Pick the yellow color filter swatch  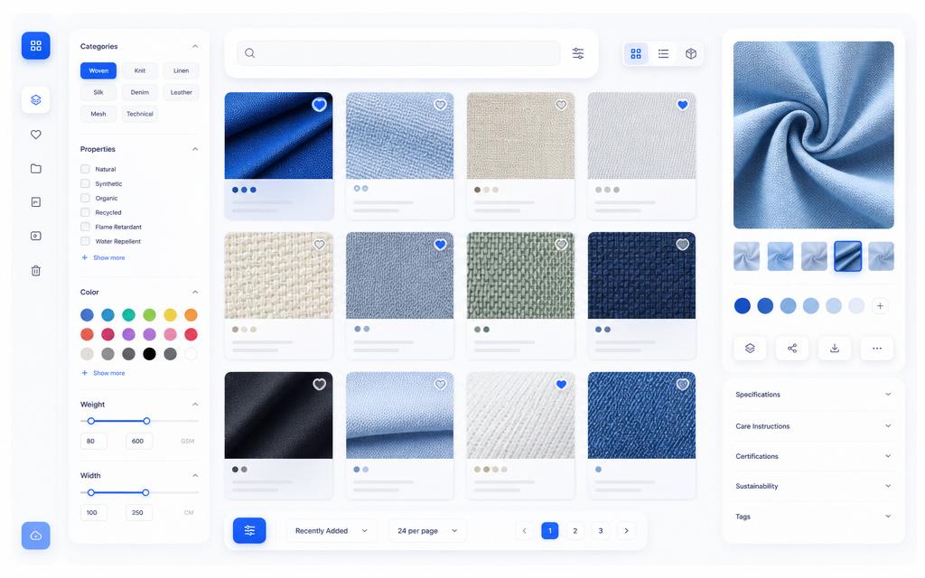pos(170,315)
